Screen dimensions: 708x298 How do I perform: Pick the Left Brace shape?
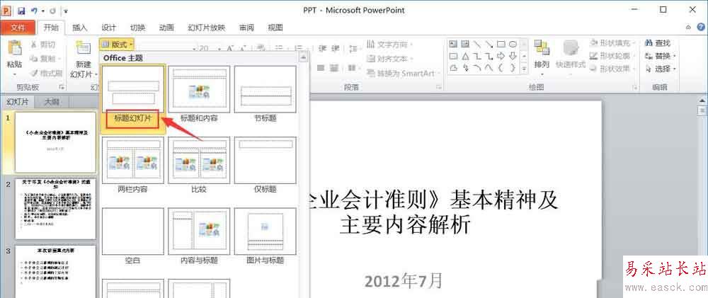coord(501,68)
